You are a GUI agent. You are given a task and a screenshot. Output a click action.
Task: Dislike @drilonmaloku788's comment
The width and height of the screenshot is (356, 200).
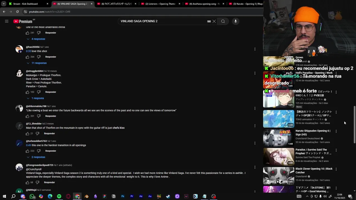click(x=39, y=116)
